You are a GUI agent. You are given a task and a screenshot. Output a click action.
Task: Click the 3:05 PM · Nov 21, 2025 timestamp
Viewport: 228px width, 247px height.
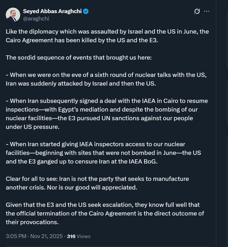coord(34,236)
